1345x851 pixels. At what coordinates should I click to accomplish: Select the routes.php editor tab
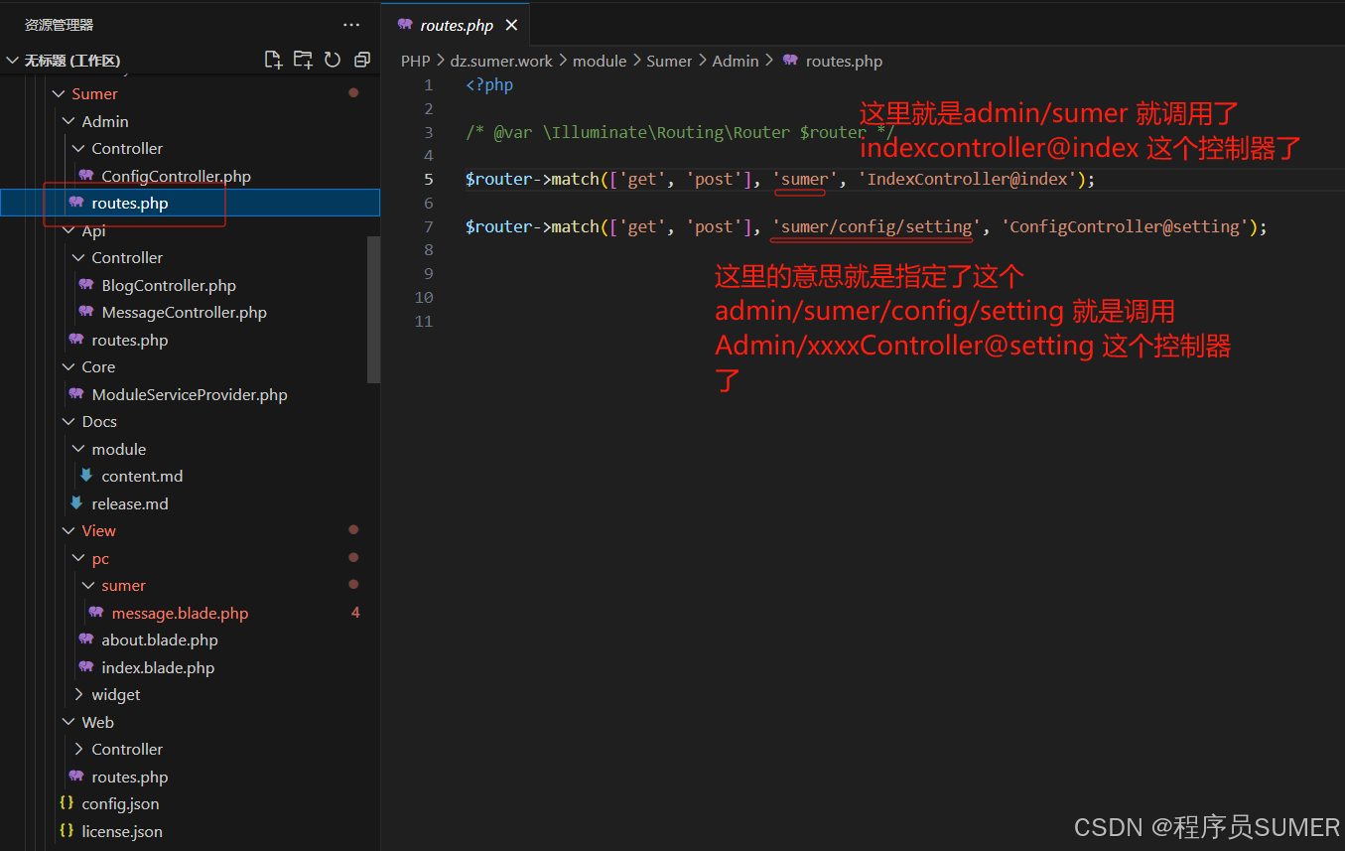pos(455,24)
